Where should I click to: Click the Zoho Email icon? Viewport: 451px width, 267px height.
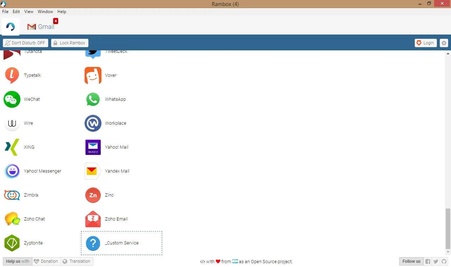click(x=93, y=219)
